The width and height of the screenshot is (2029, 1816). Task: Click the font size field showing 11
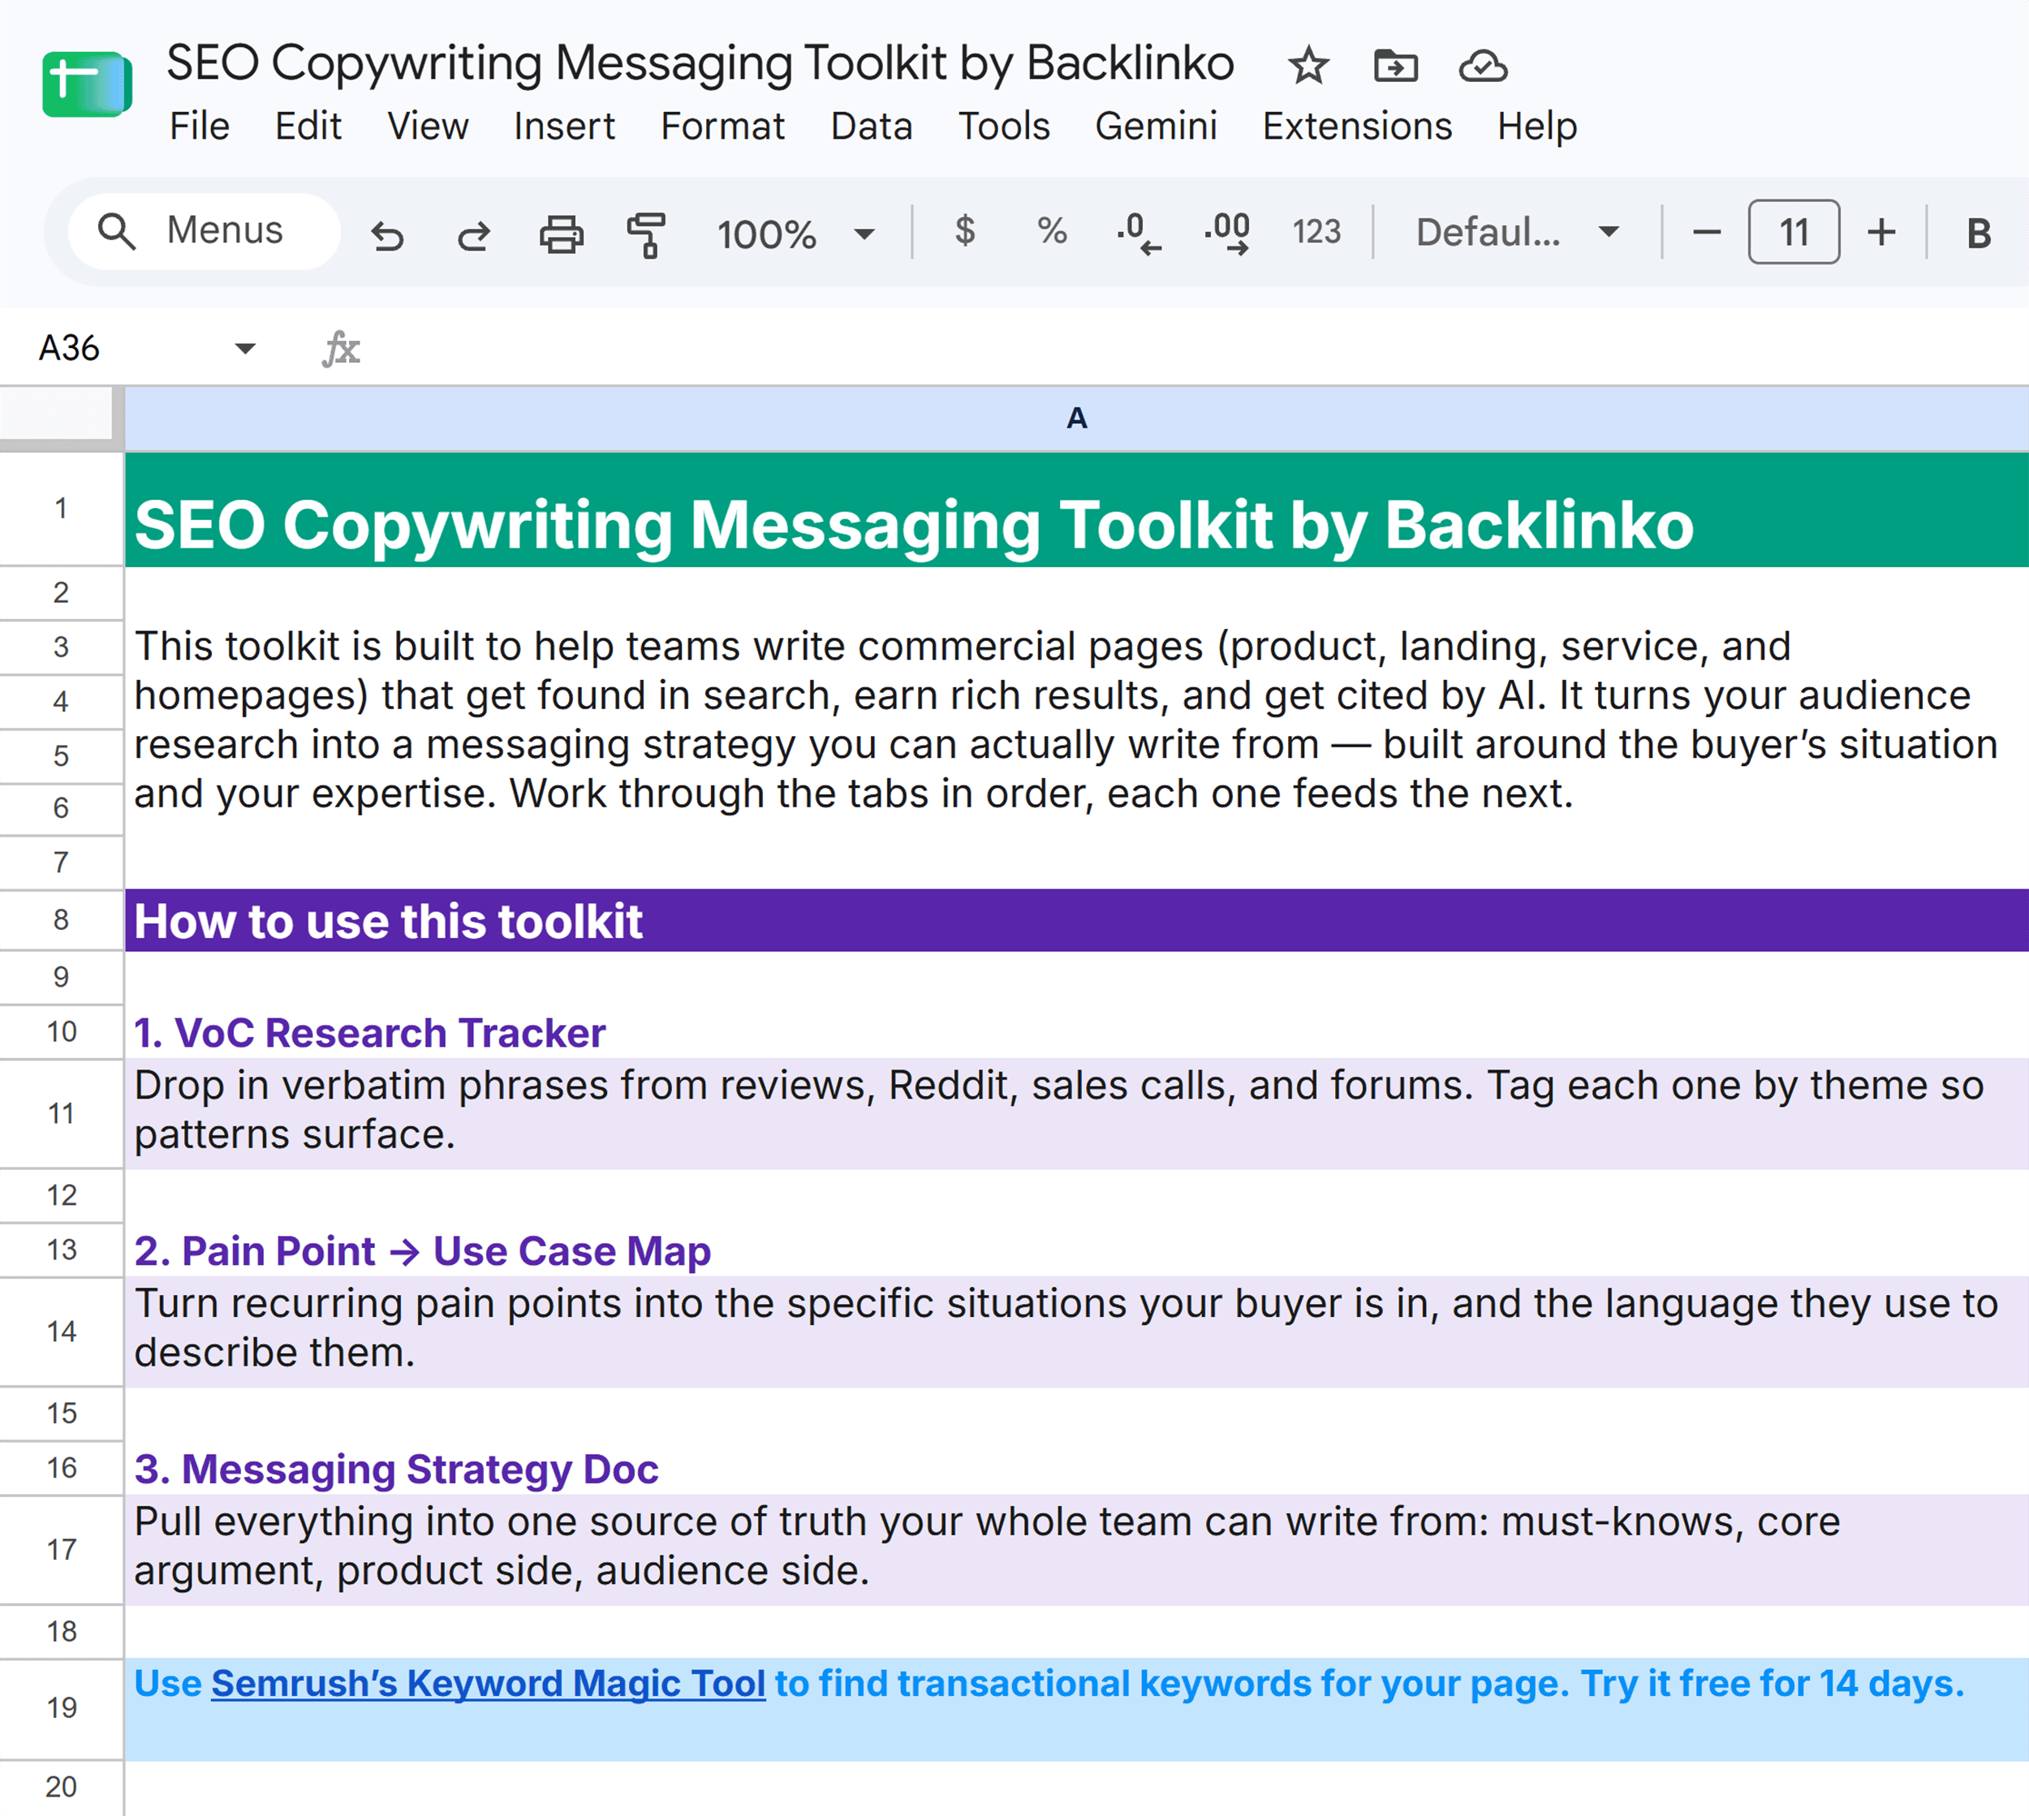1794,233
